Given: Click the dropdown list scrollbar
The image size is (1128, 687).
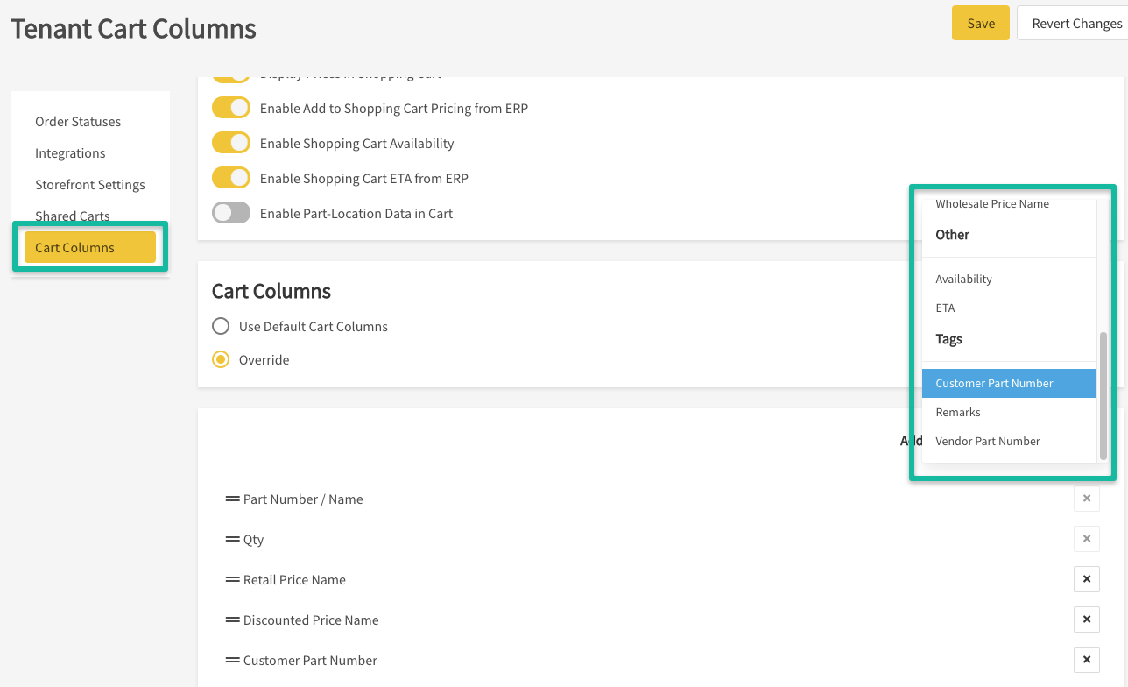Looking at the screenshot, I should [1103, 394].
